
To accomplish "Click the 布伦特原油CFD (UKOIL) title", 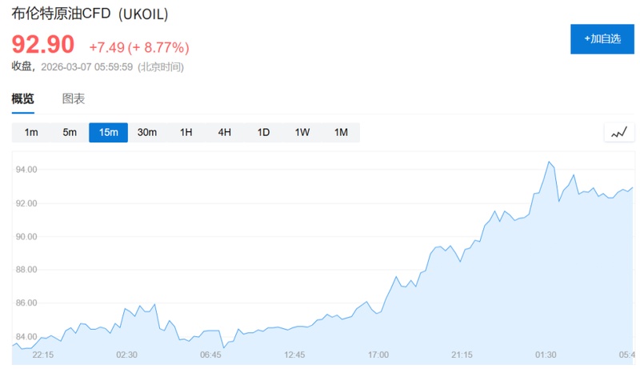I will pyautogui.click(x=90, y=15).
